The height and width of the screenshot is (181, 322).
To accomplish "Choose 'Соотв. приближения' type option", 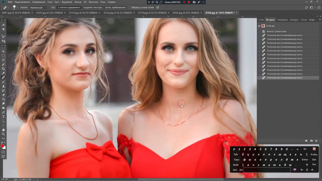I will (115, 8).
